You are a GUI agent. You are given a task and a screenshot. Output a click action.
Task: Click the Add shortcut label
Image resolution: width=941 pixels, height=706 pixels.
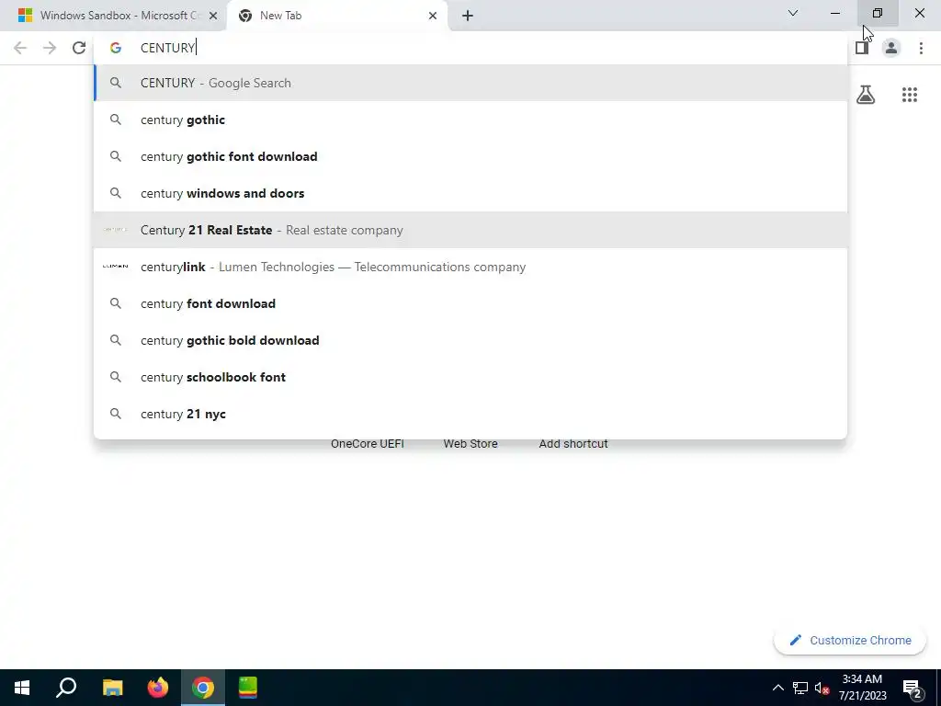pyautogui.click(x=573, y=444)
